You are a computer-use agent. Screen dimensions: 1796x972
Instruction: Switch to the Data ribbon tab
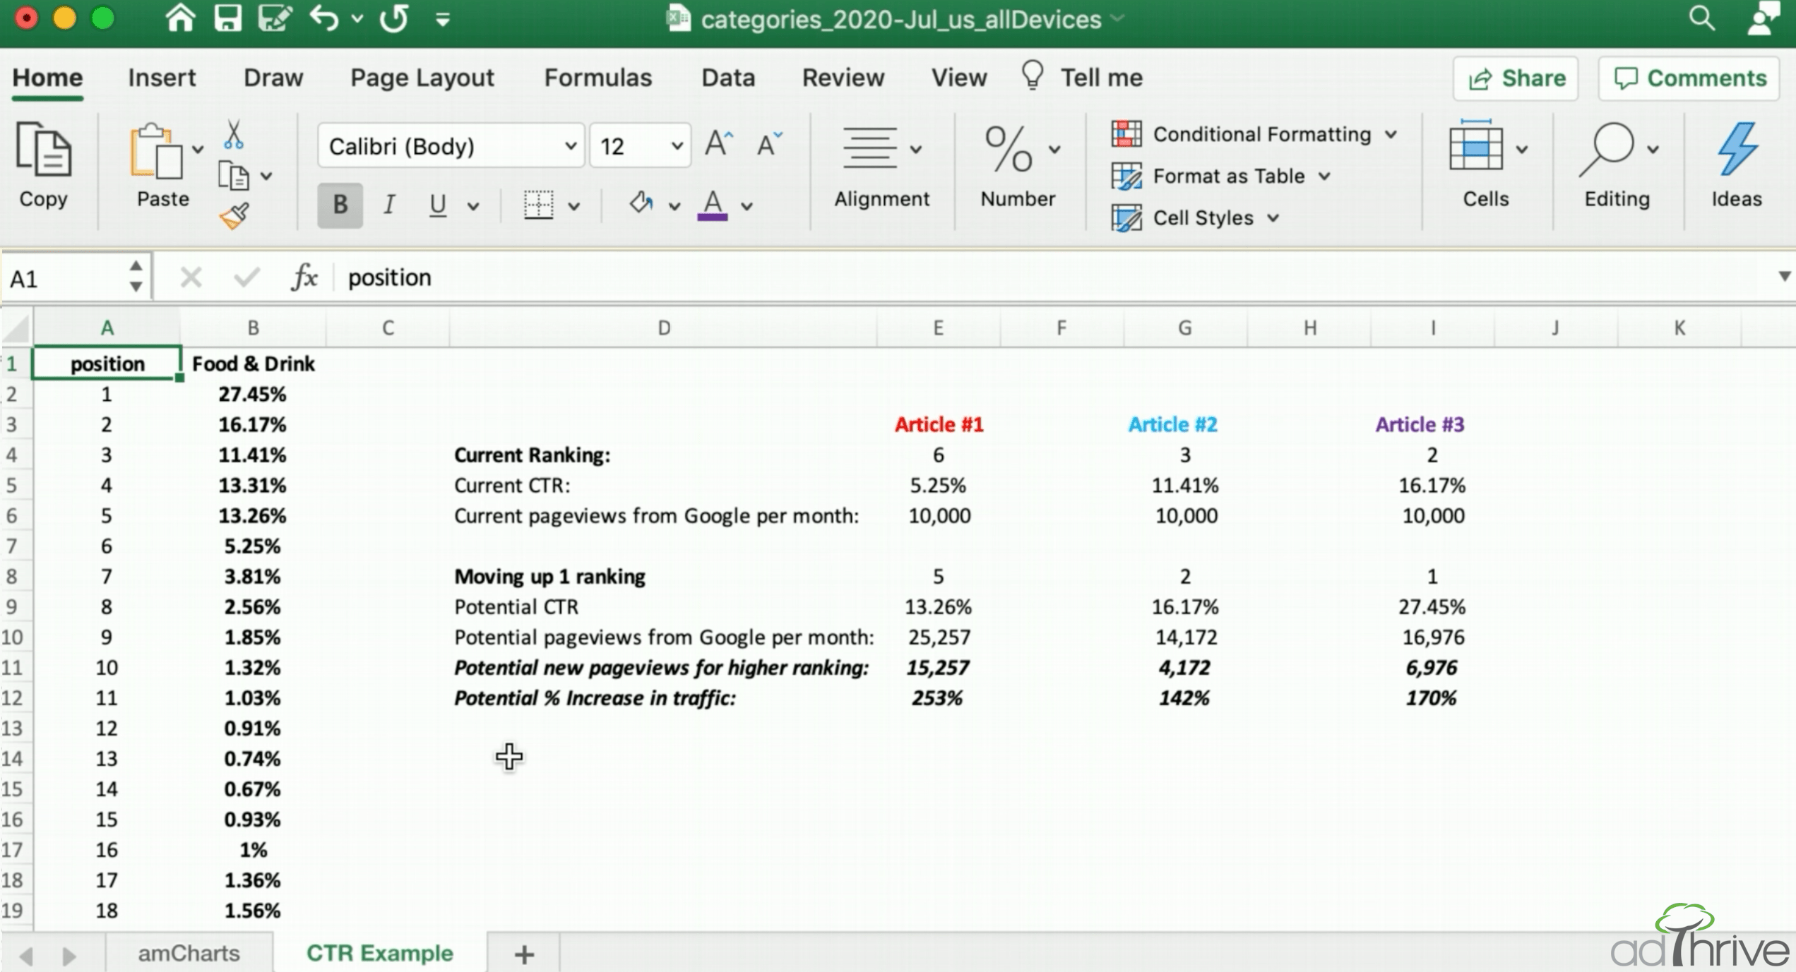click(728, 78)
